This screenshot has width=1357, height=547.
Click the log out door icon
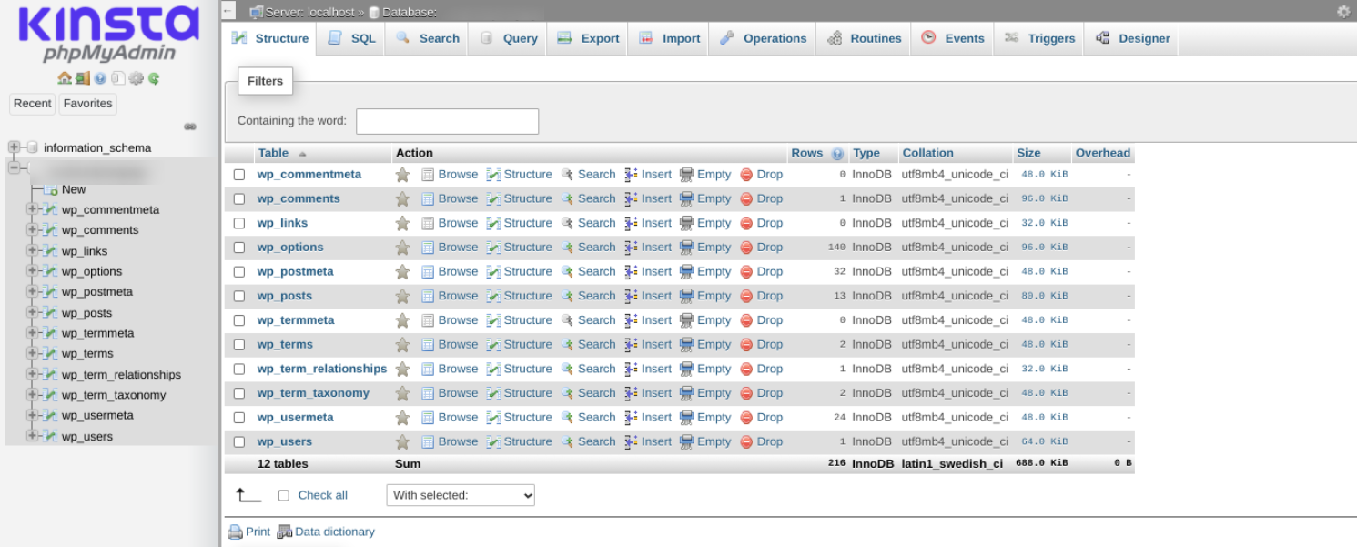click(83, 78)
